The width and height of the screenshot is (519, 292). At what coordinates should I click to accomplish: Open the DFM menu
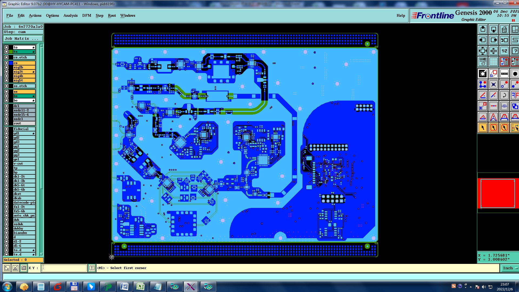coord(86,15)
